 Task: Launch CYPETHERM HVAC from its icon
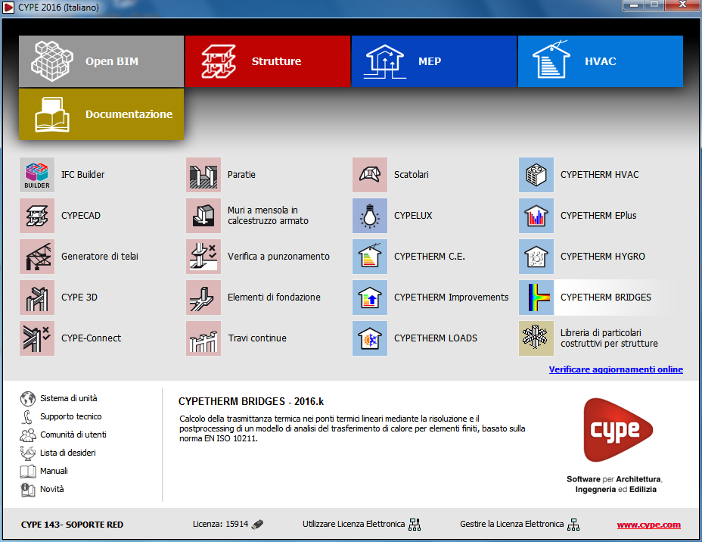[536, 175]
